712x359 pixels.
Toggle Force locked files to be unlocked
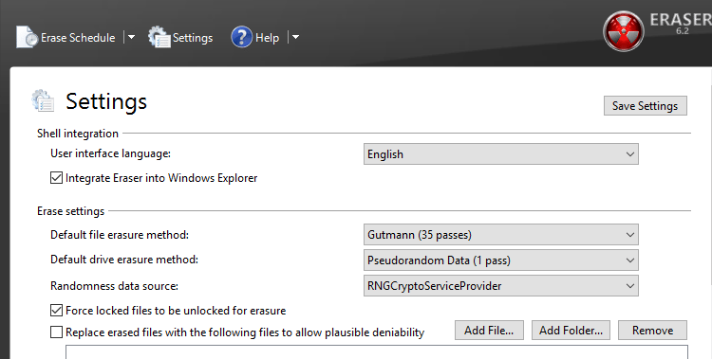(x=56, y=311)
